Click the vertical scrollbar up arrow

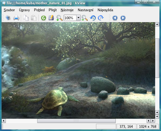pos(157,24)
